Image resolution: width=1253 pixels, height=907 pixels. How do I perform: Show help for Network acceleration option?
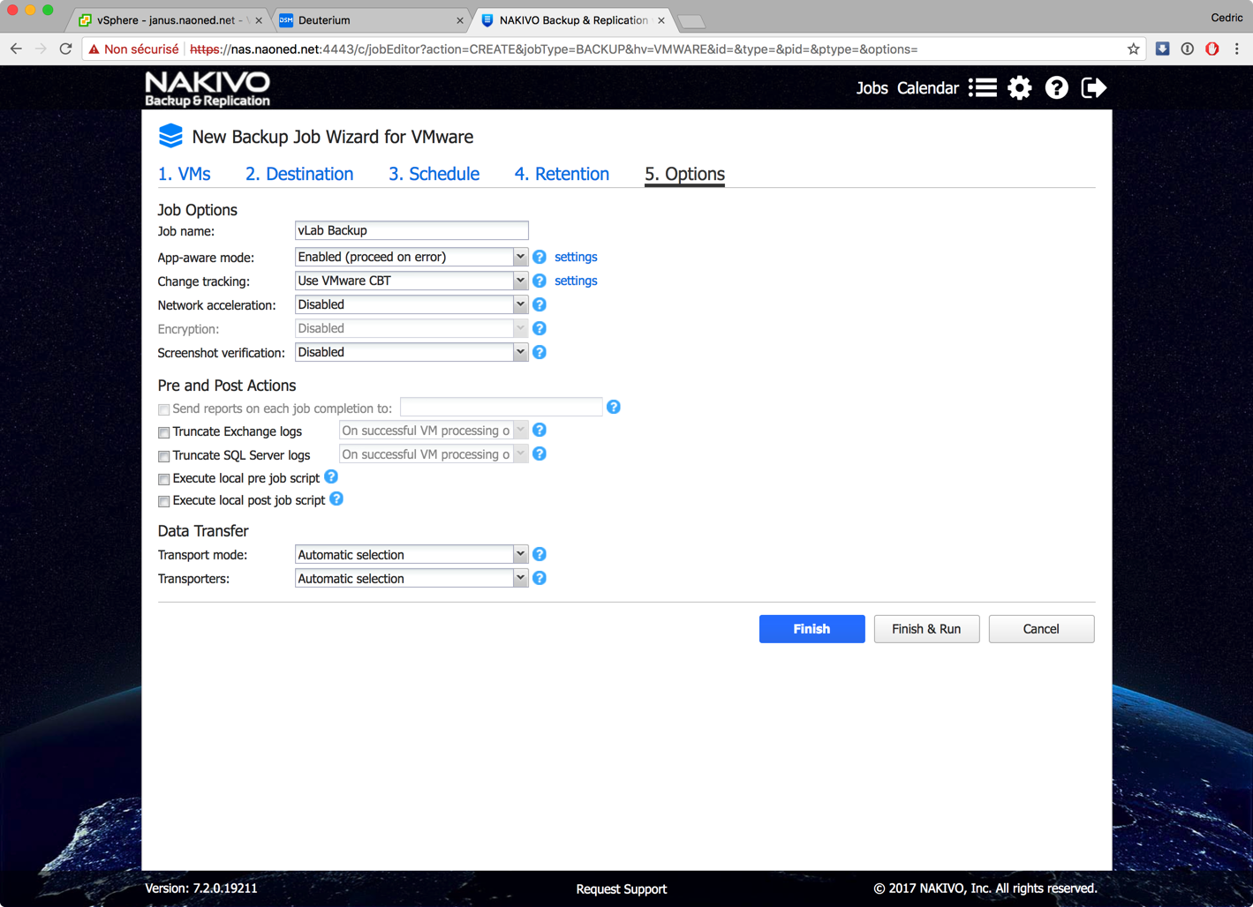[x=540, y=304]
